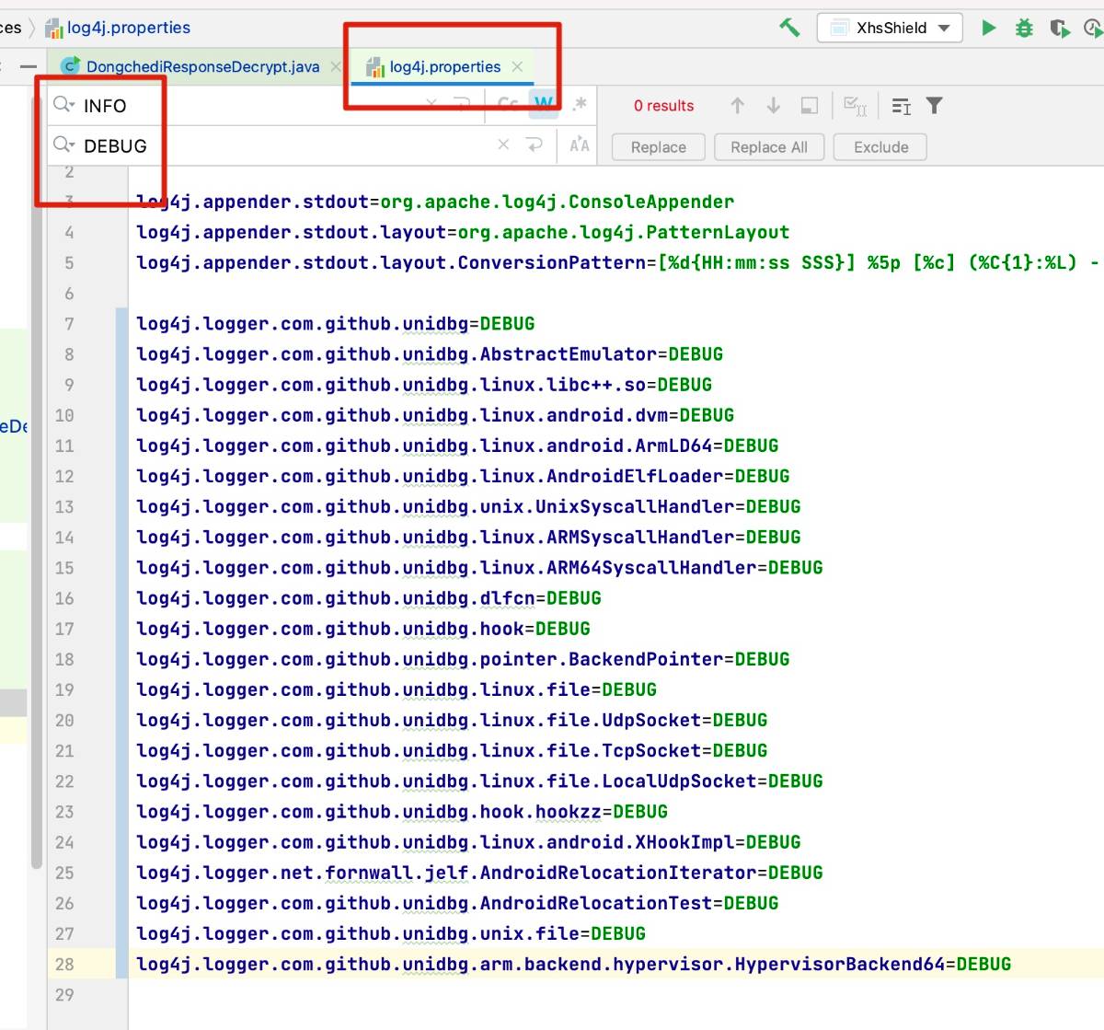
Task: Open replace history in DEBUG replace field
Action: point(63,145)
